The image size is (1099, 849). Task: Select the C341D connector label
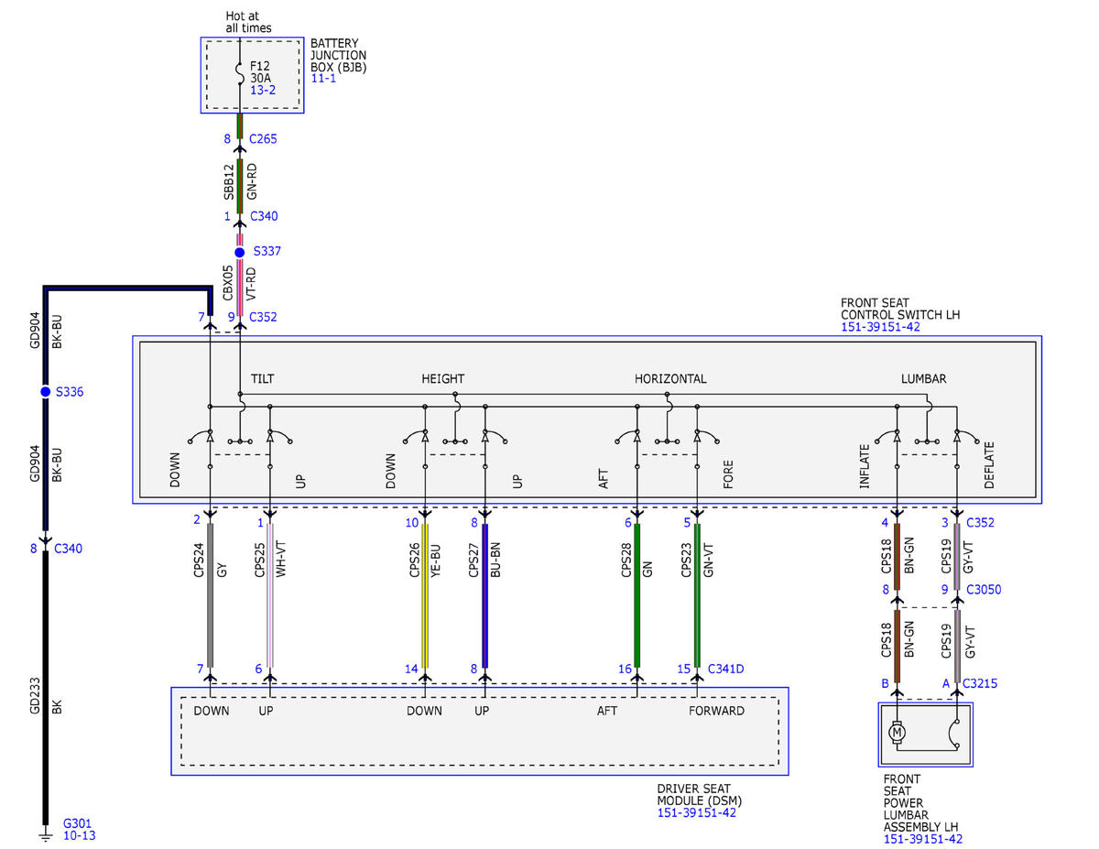point(724,669)
